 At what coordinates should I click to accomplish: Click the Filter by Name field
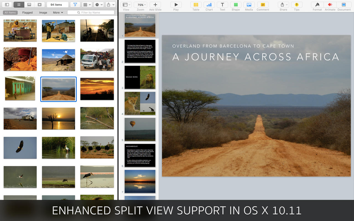point(91,12)
